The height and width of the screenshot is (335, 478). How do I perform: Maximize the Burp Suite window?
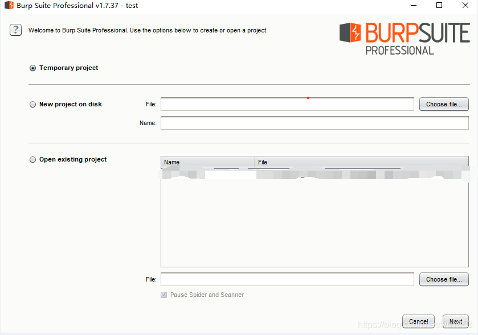click(x=439, y=6)
